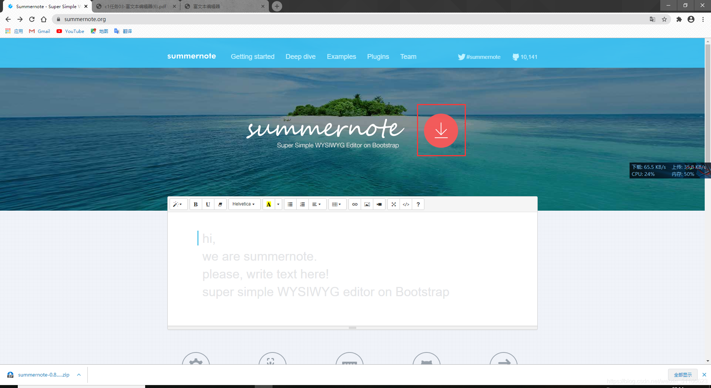Open the Deep dive menu item
Screen dimensions: 711x388
pyautogui.click(x=300, y=57)
